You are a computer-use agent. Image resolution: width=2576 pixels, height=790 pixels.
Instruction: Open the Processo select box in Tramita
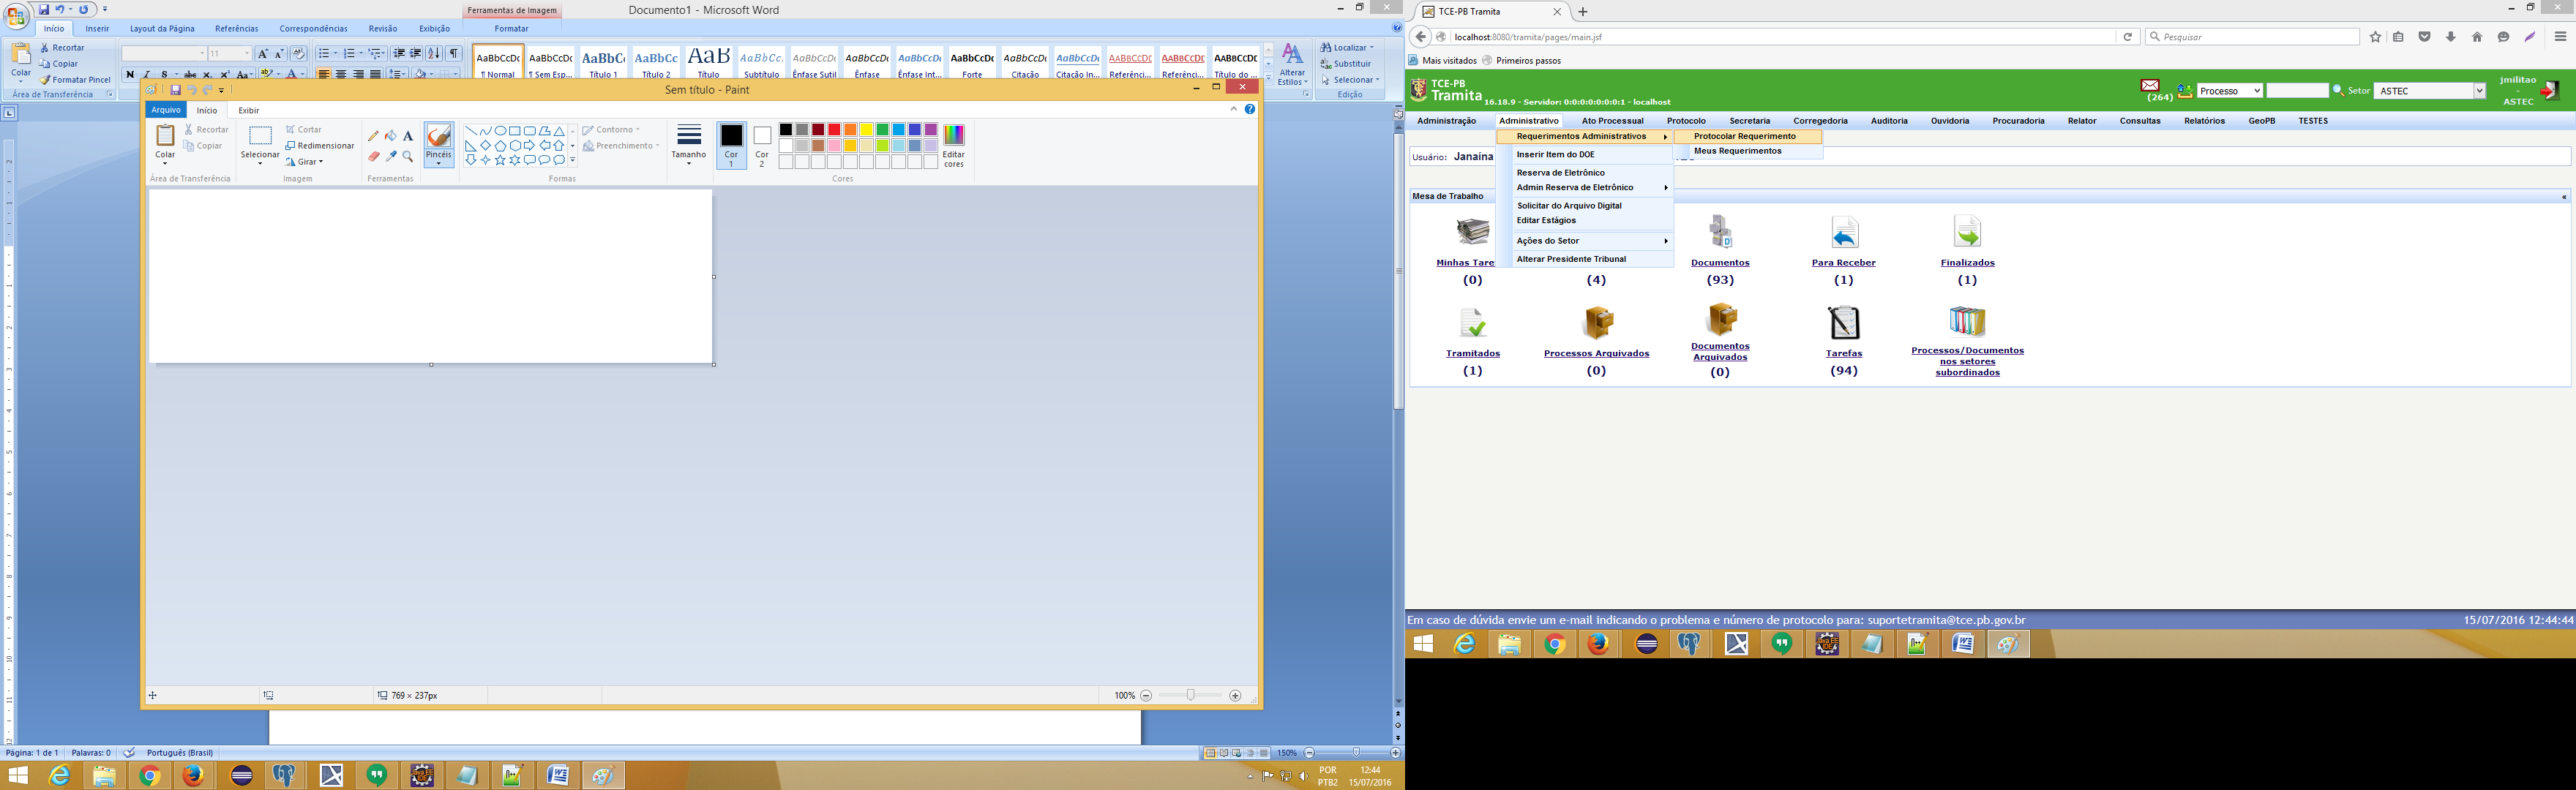2230,91
